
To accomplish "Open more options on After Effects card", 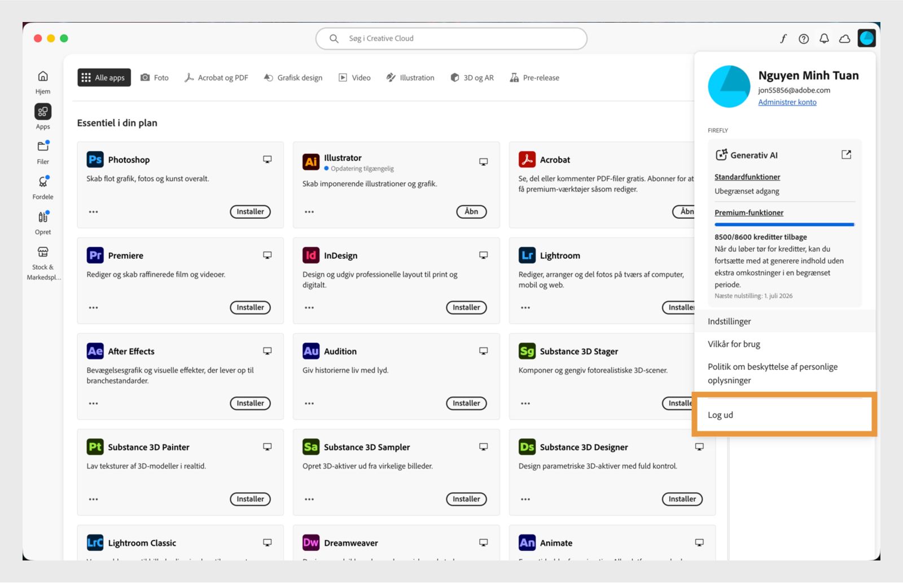I will [x=94, y=404].
